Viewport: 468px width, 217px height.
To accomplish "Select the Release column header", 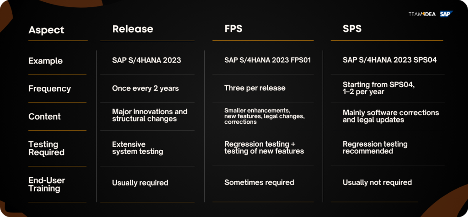I will 133,29.
